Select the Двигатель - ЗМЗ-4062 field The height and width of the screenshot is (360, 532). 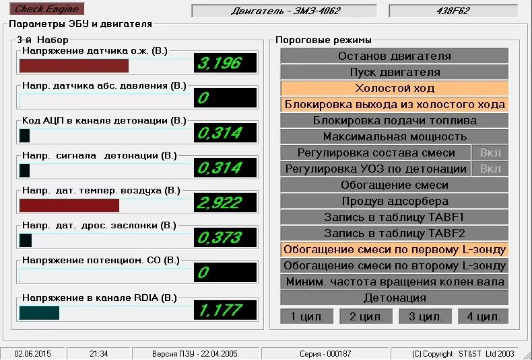tap(284, 11)
